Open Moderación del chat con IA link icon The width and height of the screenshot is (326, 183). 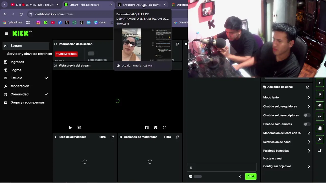pos(309,133)
